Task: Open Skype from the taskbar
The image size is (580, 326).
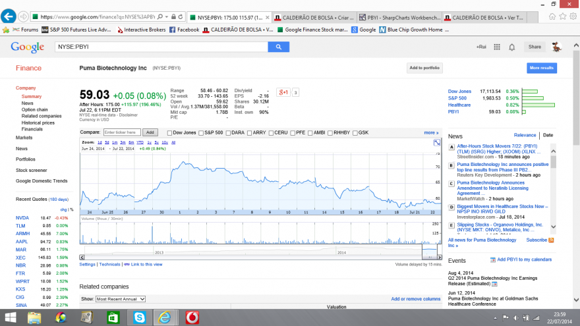Action: click(140, 317)
